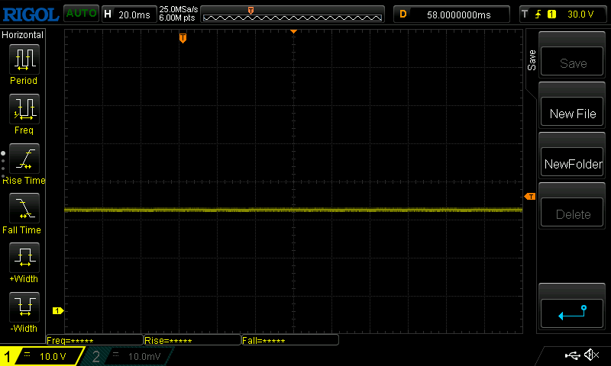Click the back arrow return icon
Image resolution: width=611 pixels, height=366 pixels.
[571, 313]
